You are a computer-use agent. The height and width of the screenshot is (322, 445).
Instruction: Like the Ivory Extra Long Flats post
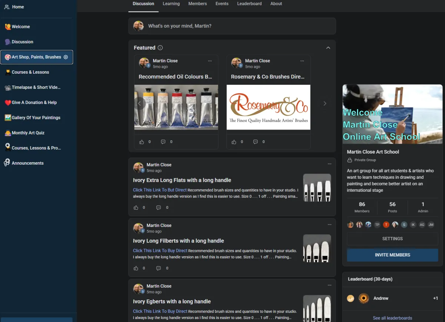136,208
